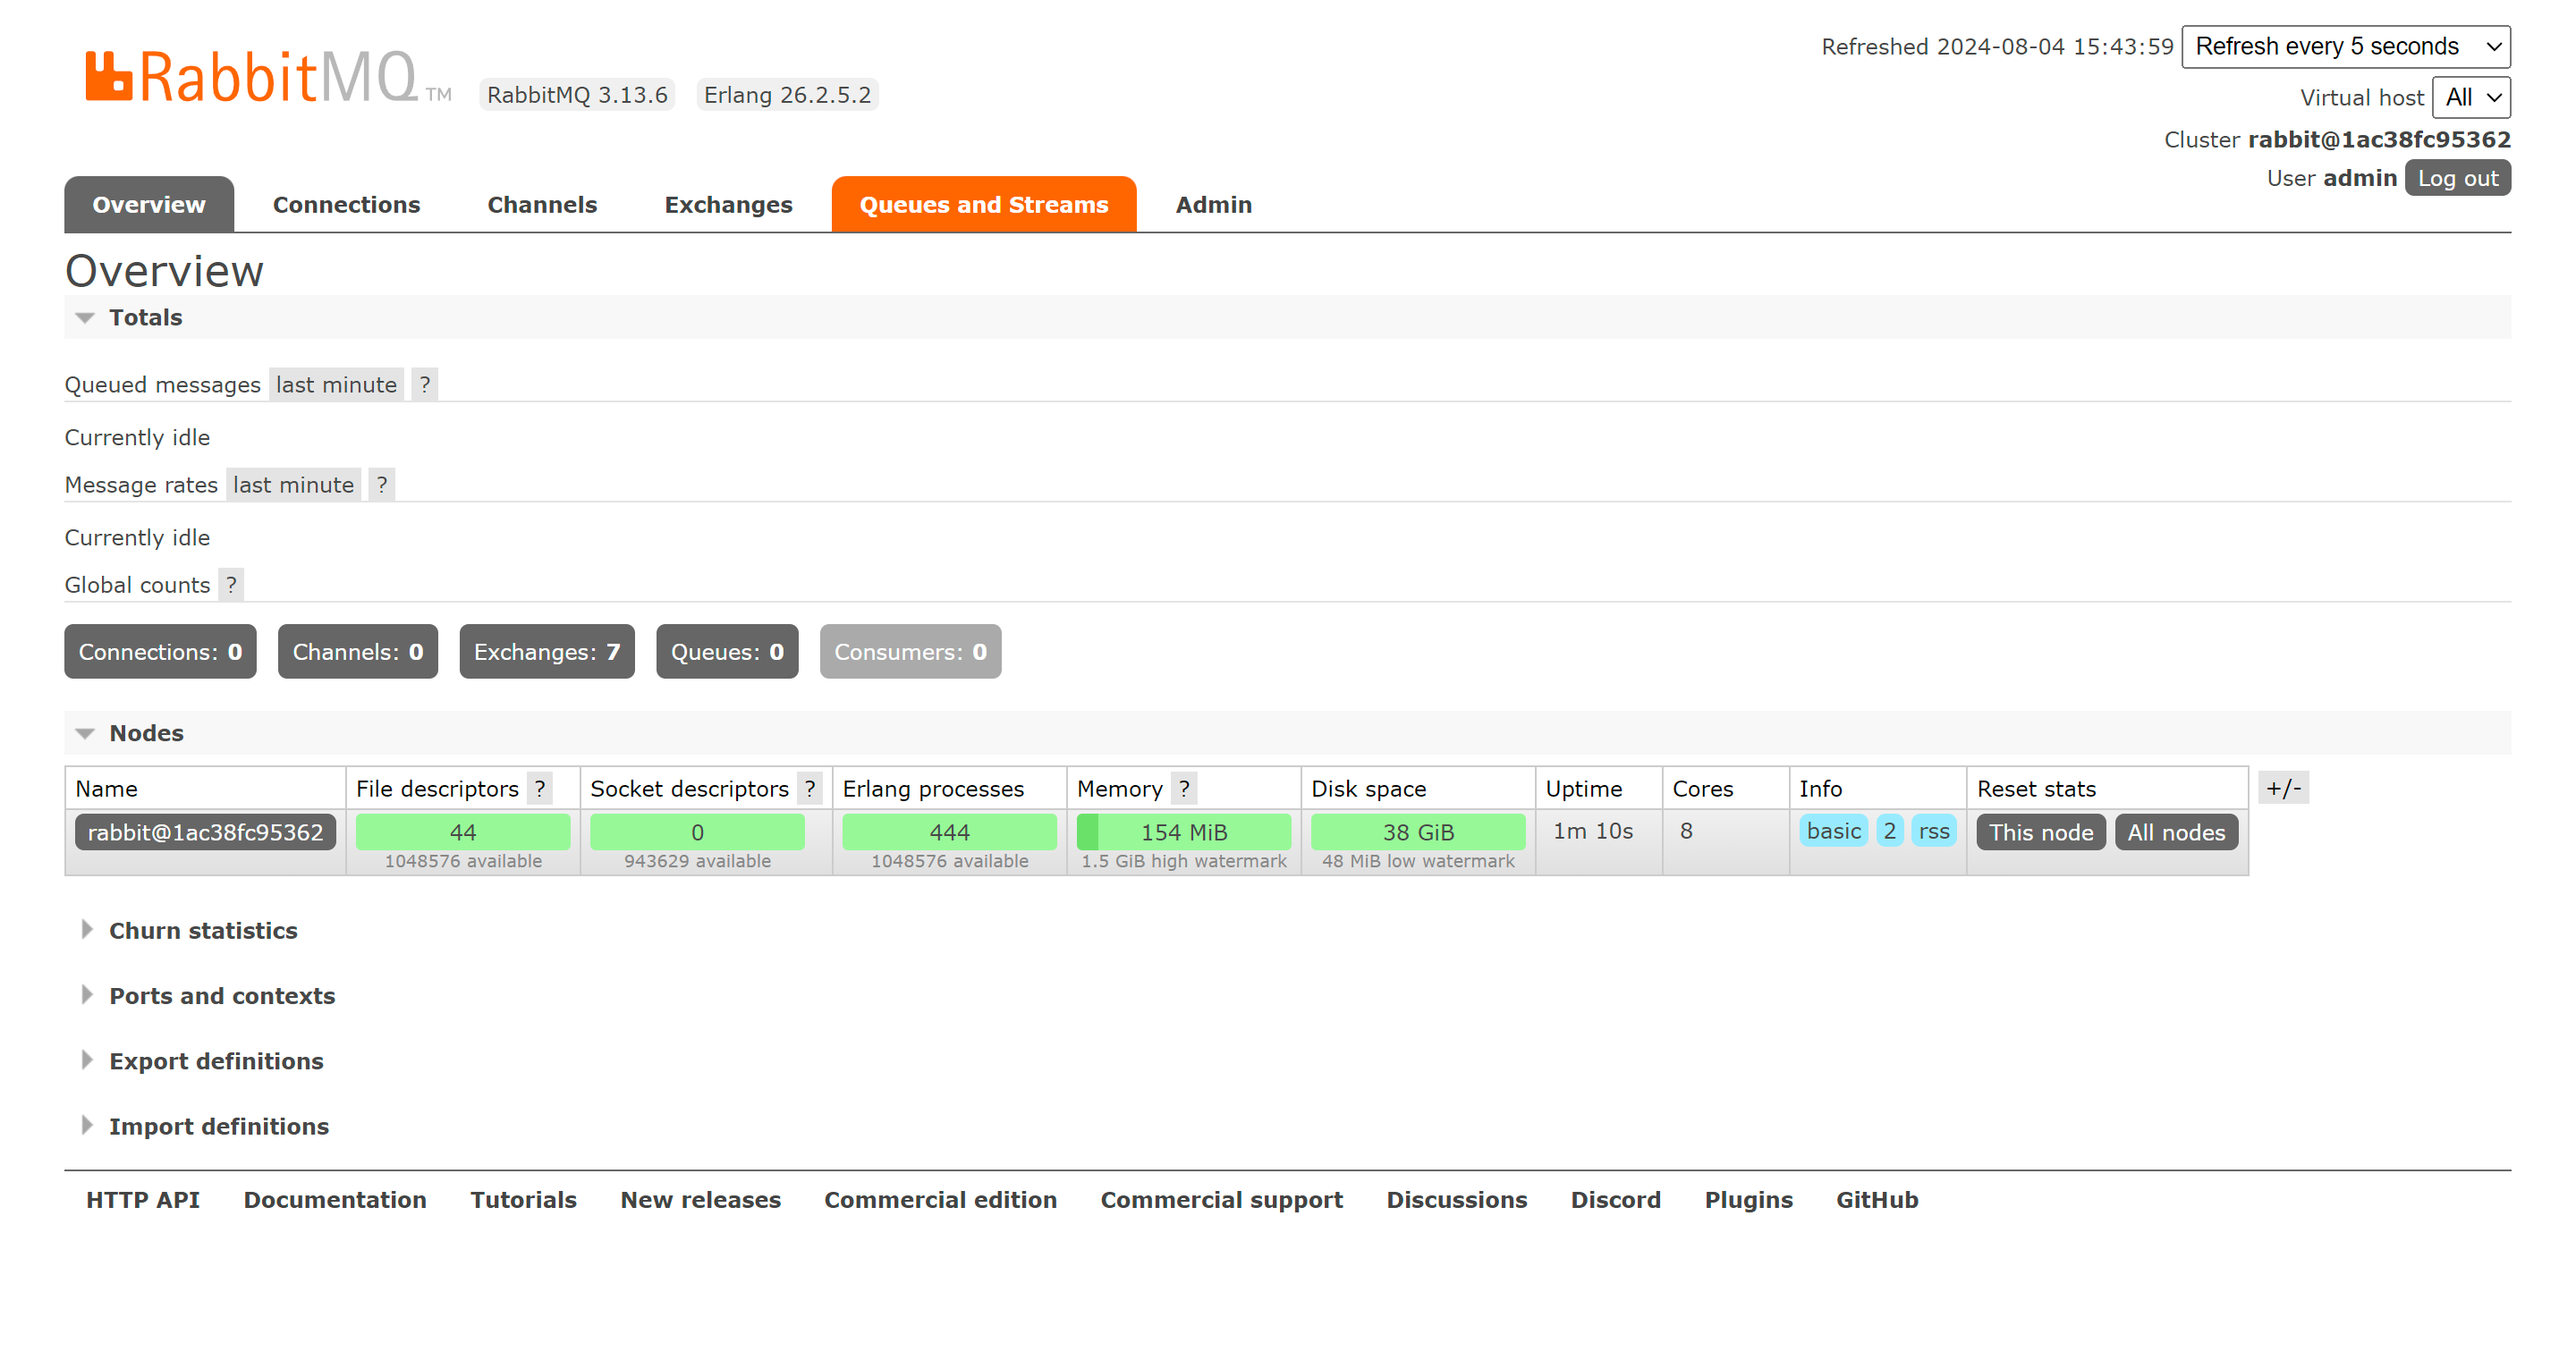Click the Refreshed timestamp text

[x=1997, y=47]
